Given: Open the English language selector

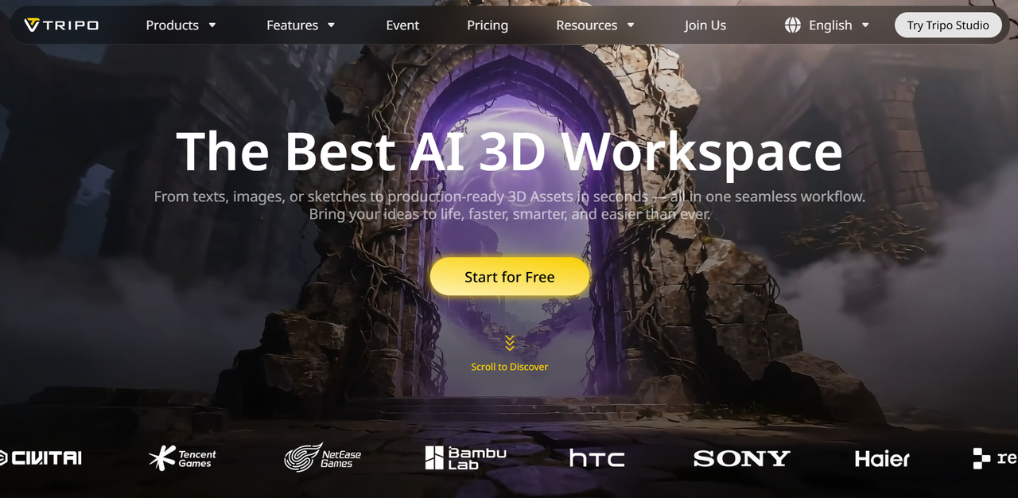Looking at the screenshot, I should pos(827,25).
